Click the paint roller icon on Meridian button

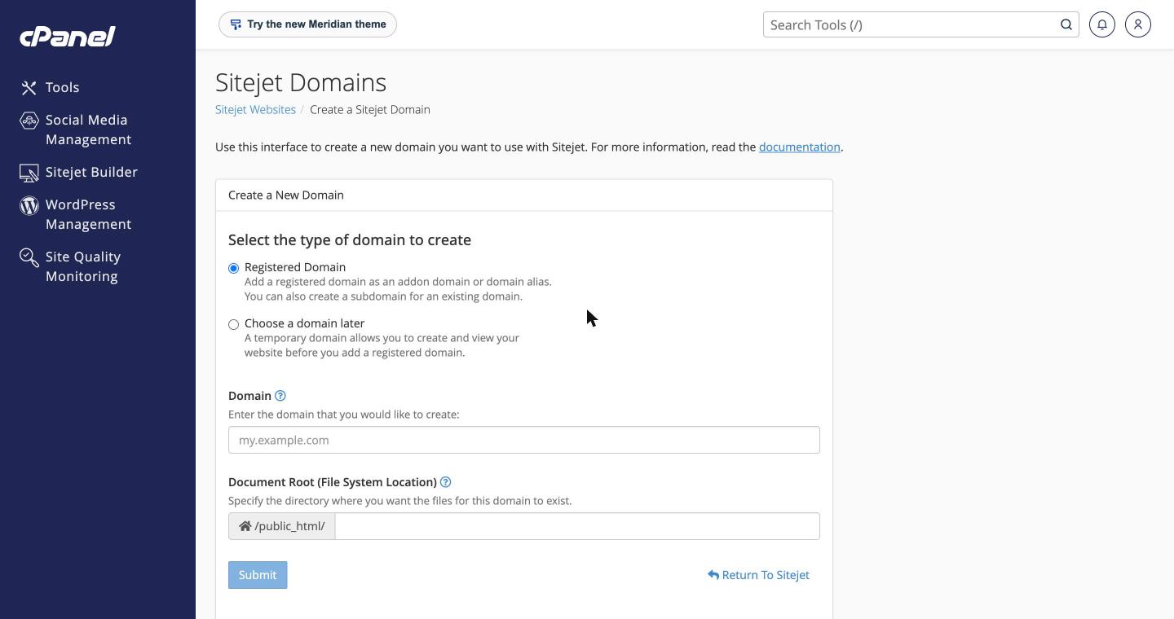pos(236,24)
